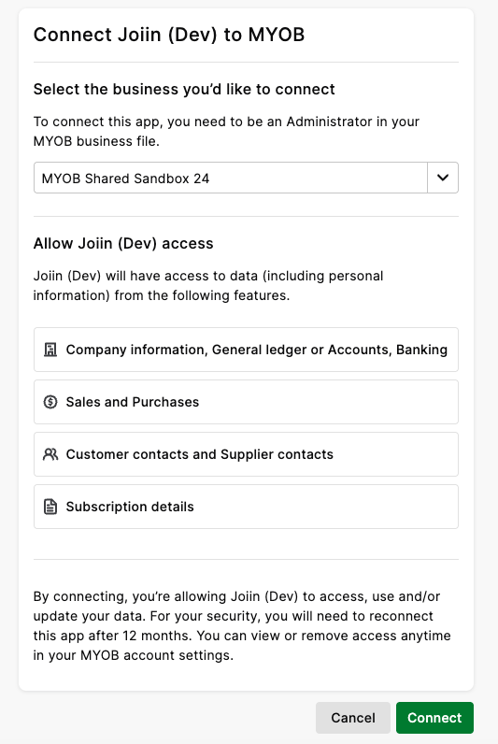The width and height of the screenshot is (498, 744).
Task: Open the MYOB Shared Sandbox 24 selector
Action: [246, 178]
